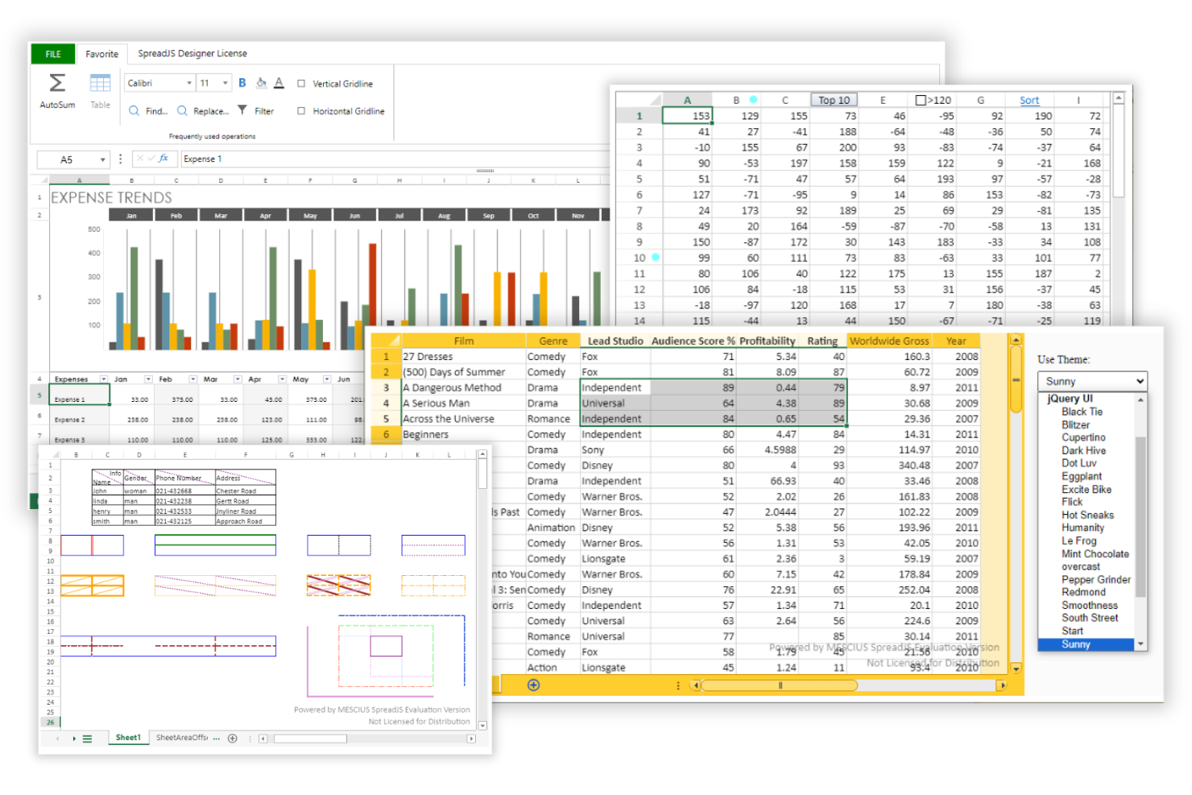Screen dimensions: 1192x795
Task: Select the Sheet1 tab
Action: 128,738
